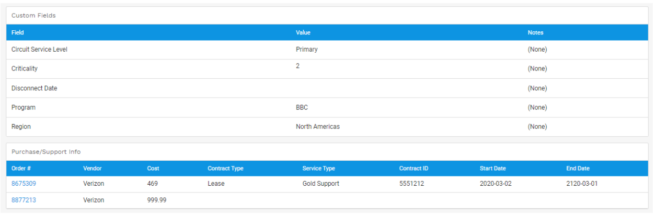Click the Gold Support service type cell
This screenshot has height=215, width=656.
(320, 184)
